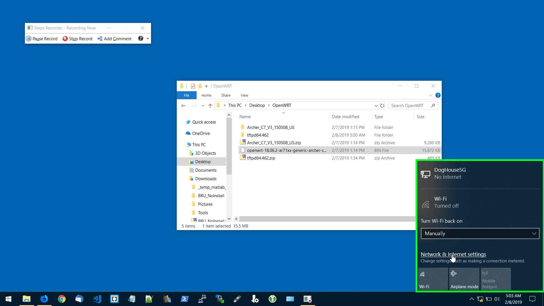
Task: Expand the File Explorer ribbon chevron
Action: (x=430, y=95)
